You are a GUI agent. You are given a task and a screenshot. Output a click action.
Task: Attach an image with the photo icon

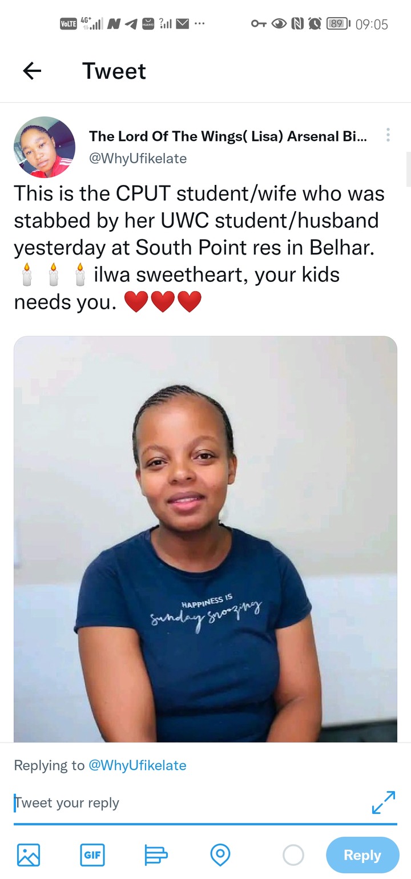[x=29, y=855]
